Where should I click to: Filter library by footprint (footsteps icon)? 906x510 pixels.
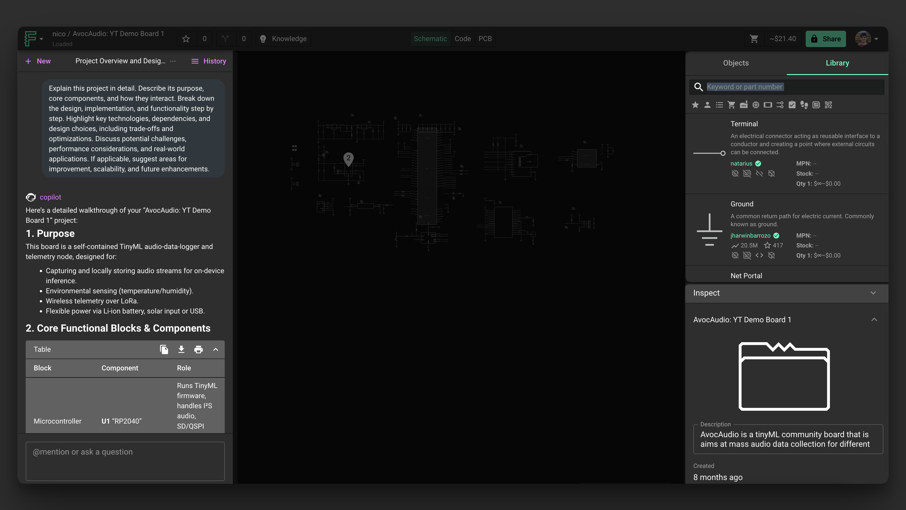click(804, 105)
